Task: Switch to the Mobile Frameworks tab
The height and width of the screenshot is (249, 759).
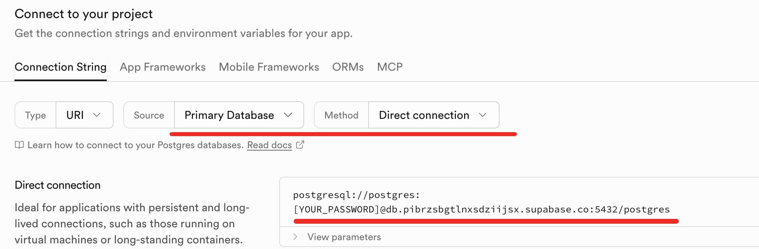Action: click(269, 67)
